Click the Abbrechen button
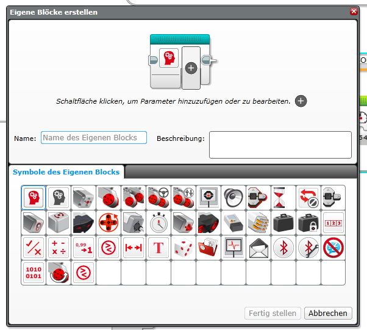367x330 pixels. (x=328, y=313)
